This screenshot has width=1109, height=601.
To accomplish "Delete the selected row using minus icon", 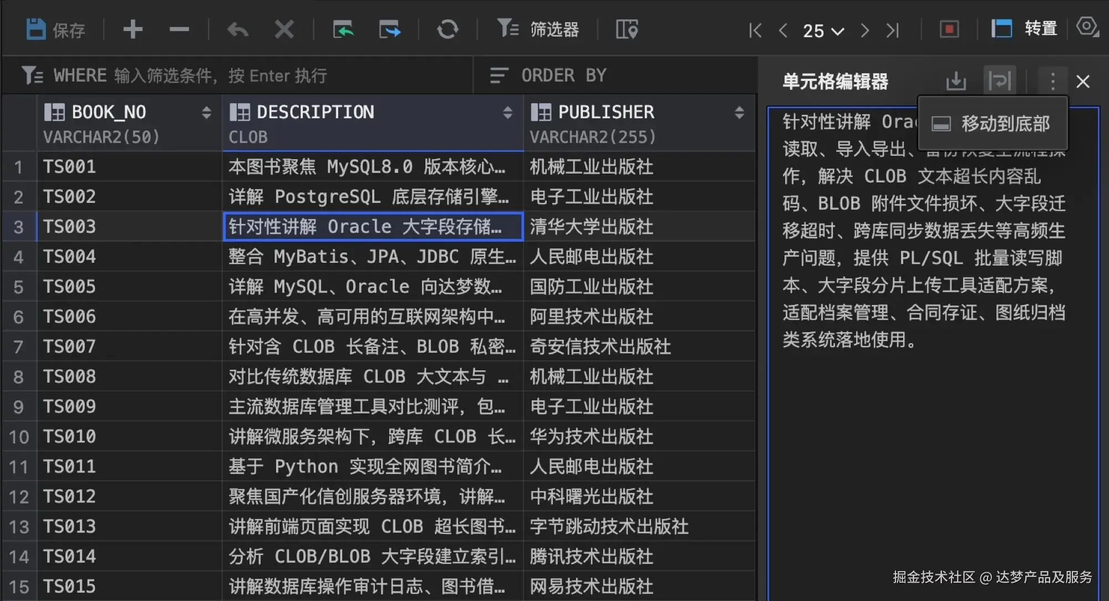I will (179, 29).
